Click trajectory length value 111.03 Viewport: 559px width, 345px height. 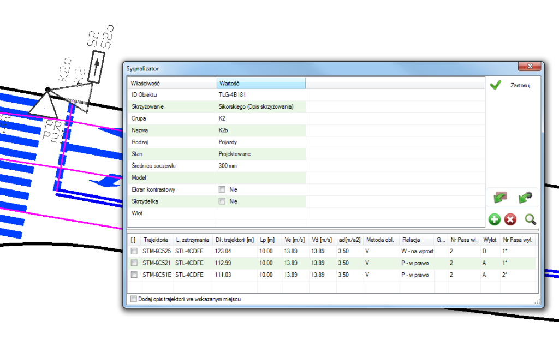pos(223,275)
